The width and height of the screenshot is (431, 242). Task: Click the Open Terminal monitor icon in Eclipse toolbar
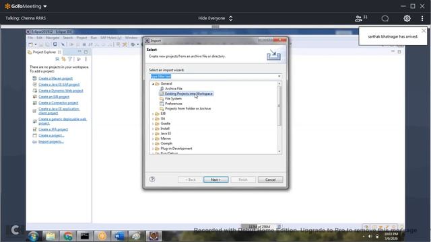pos(55,44)
